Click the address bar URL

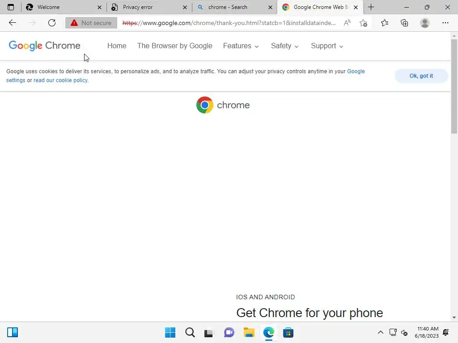point(229,23)
